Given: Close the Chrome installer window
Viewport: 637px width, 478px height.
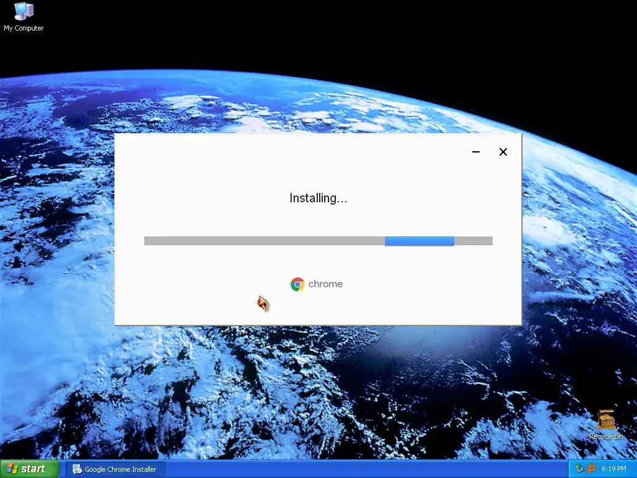Looking at the screenshot, I should point(503,152).
